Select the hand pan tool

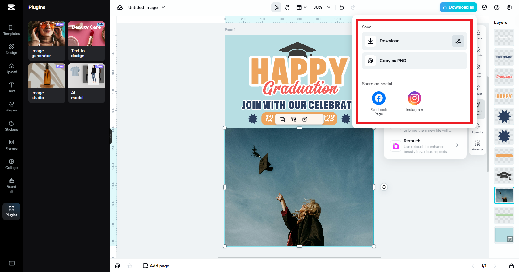[287, 7]
